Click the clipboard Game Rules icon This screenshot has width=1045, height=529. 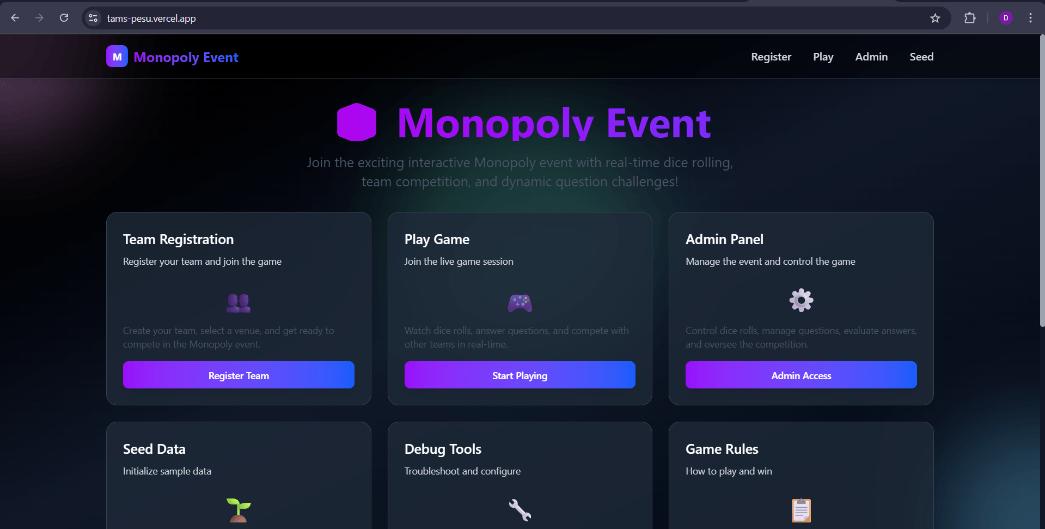[801, 510]
